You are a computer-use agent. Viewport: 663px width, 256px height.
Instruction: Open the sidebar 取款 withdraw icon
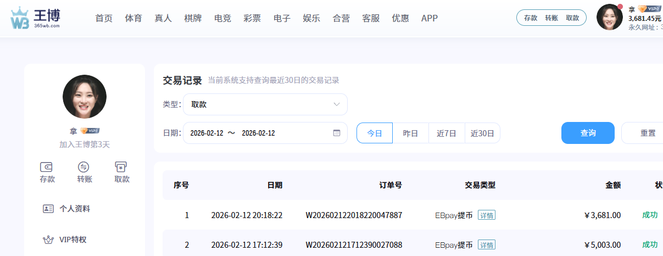[x=121, y=167]
